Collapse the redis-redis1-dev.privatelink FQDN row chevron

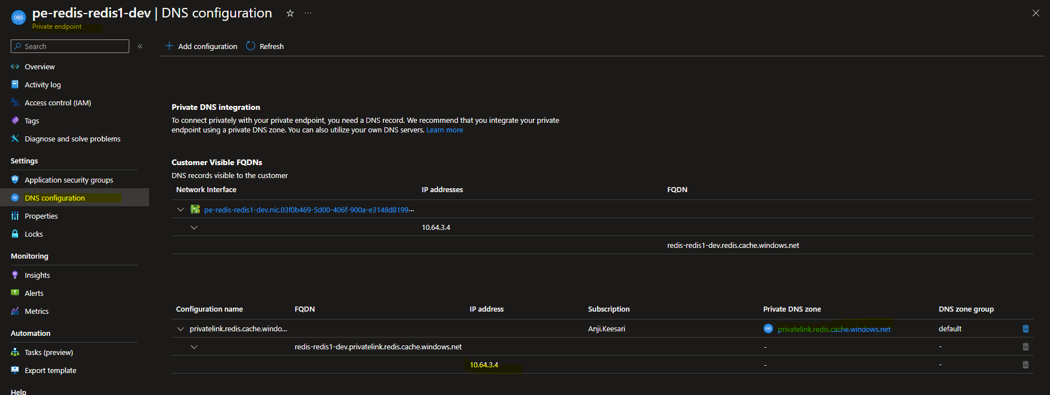[x=194, y=347]
